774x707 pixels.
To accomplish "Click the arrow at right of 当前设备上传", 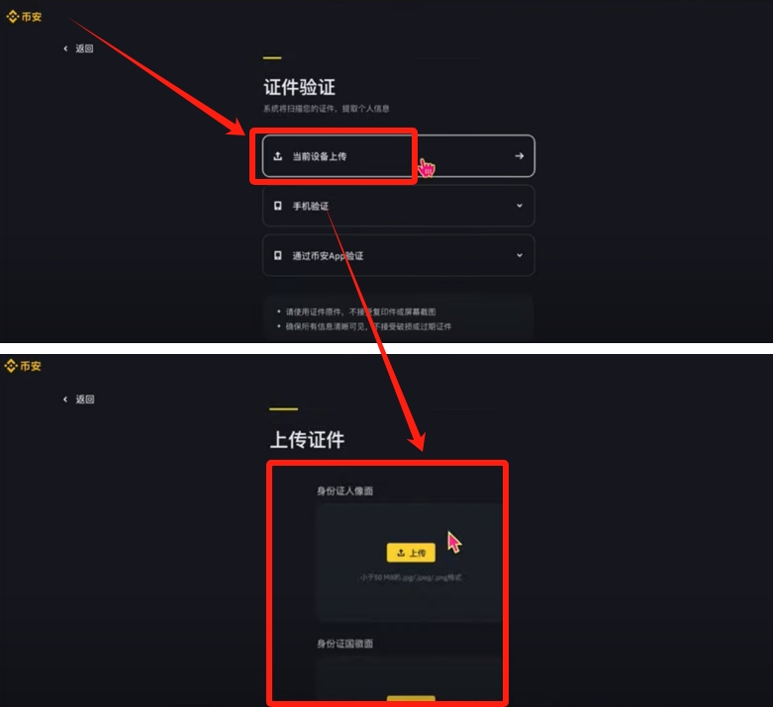I will pyautogui.click(x=519, y=156).
